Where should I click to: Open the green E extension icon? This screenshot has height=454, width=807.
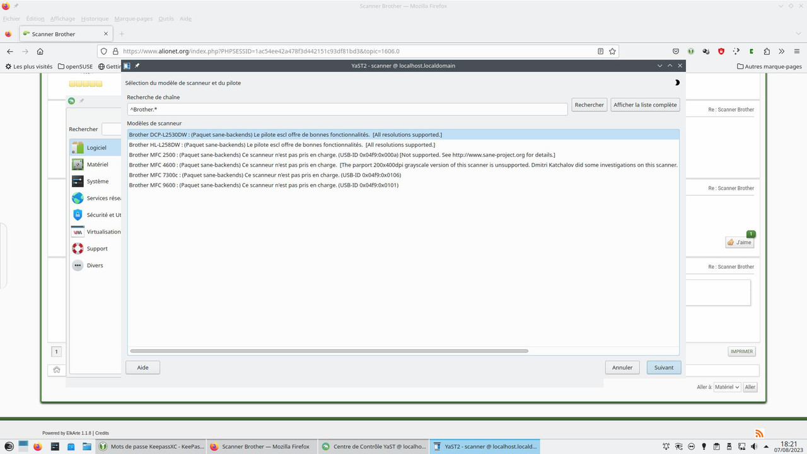tap(752, 51)
